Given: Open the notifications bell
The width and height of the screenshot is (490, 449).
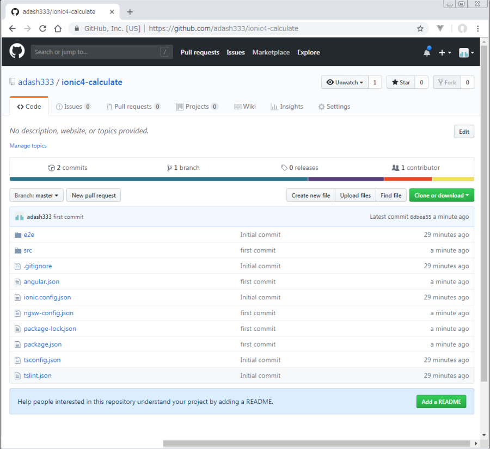Looking at the screenshot, I should pos(427,52).
